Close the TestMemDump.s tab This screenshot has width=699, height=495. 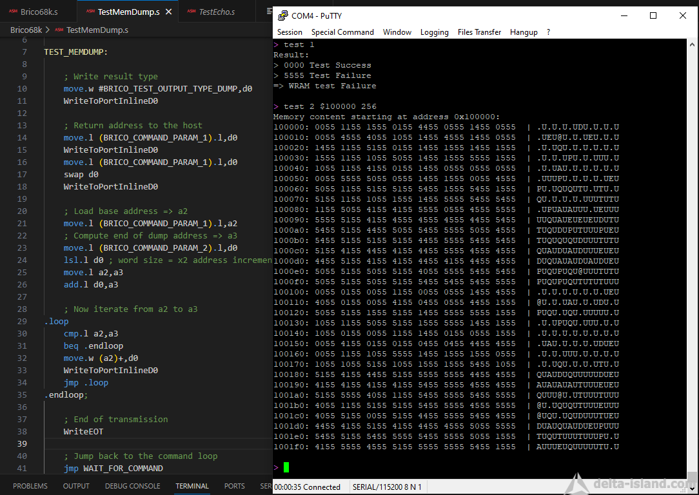point(168,12)
